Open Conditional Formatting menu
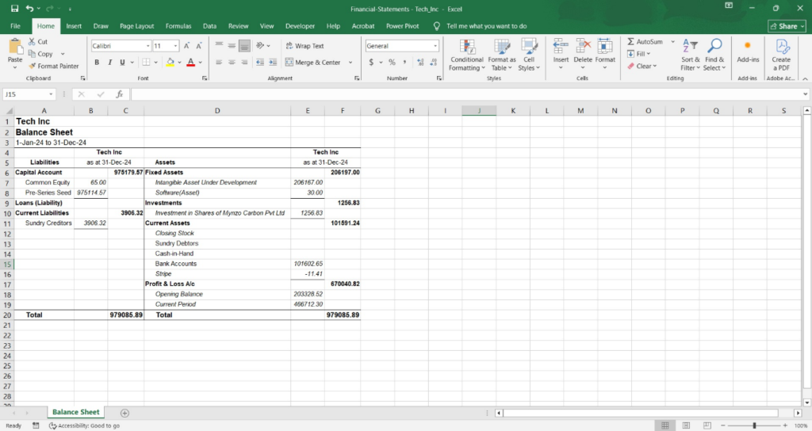Screen dimensions: 812x431 466,55
